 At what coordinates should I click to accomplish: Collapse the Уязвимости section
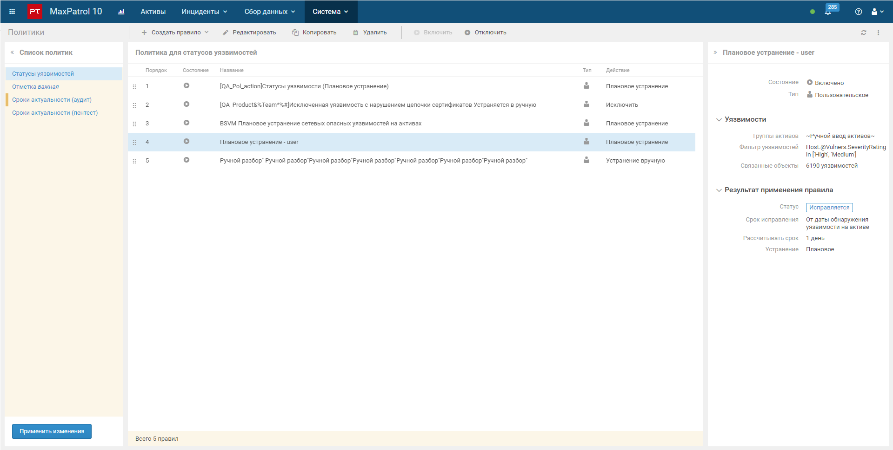pyautogui.click(x=719, y=120)
